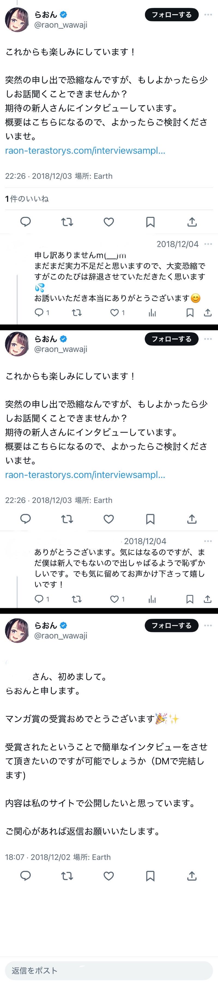Open more options on the 申し訳ありません reply
This screenshot has width=218, height=982.
(208, 244)
